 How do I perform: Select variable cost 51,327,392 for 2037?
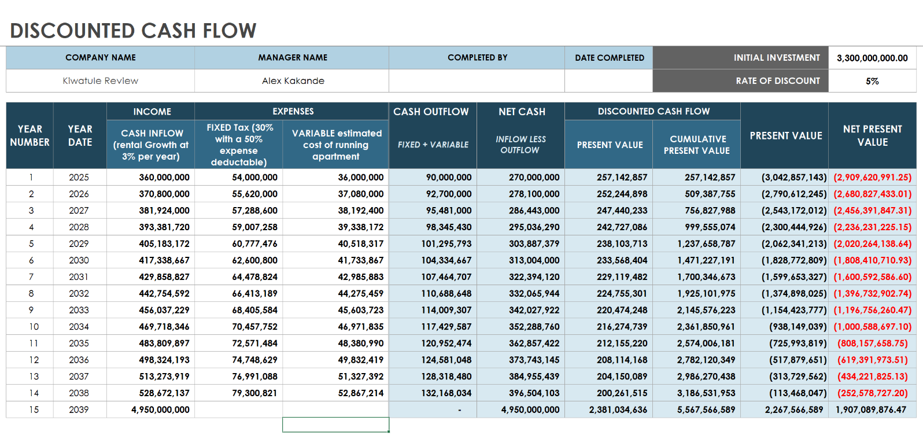pos(336,377)
